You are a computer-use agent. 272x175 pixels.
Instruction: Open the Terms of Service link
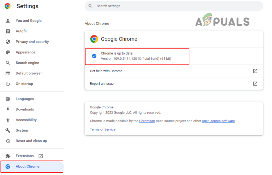[x=103, y=129]
